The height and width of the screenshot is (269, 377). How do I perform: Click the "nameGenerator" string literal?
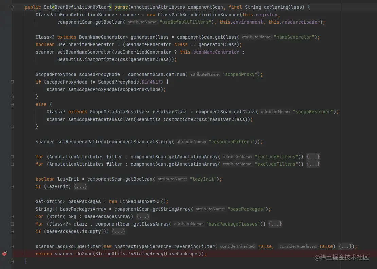294,37
